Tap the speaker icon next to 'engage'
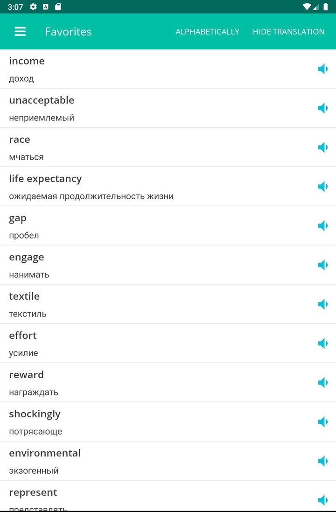The image size is (336, 512). pos(322,265)
